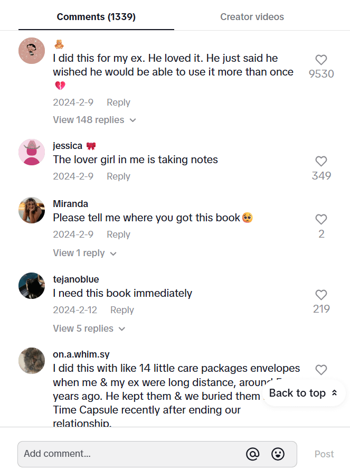Open Miranda's profile avatar

32,210
